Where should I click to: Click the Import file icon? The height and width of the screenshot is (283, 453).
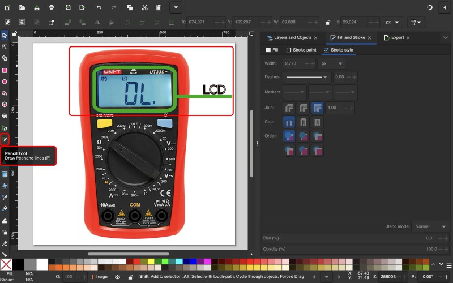coord(68,7)
